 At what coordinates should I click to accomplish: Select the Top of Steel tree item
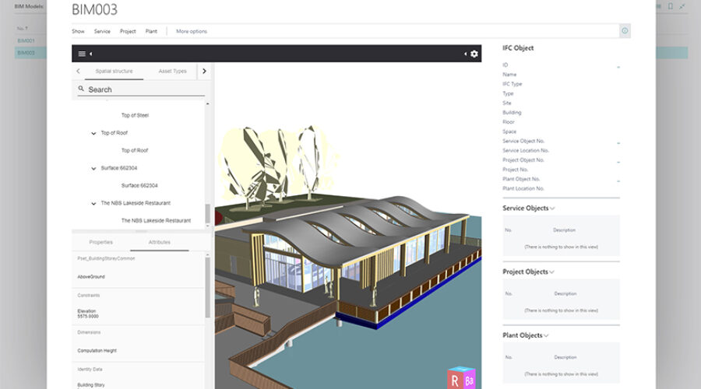(135, 115)
